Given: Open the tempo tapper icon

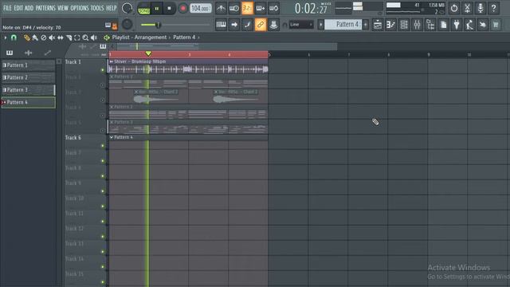Looking at the screenshot, I should [x=469, y=25].
